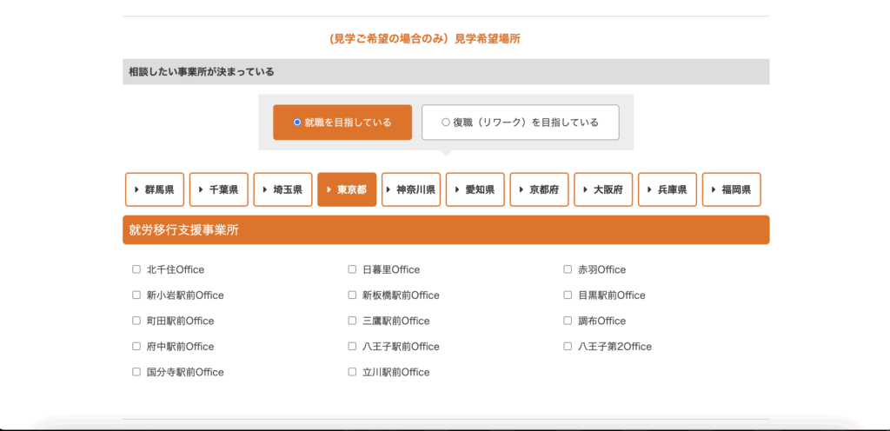Toggle the 八王子駅前Office checkbox
This screenshot has width=890, height=431.
pyautogui.click(x=352, y=346)
